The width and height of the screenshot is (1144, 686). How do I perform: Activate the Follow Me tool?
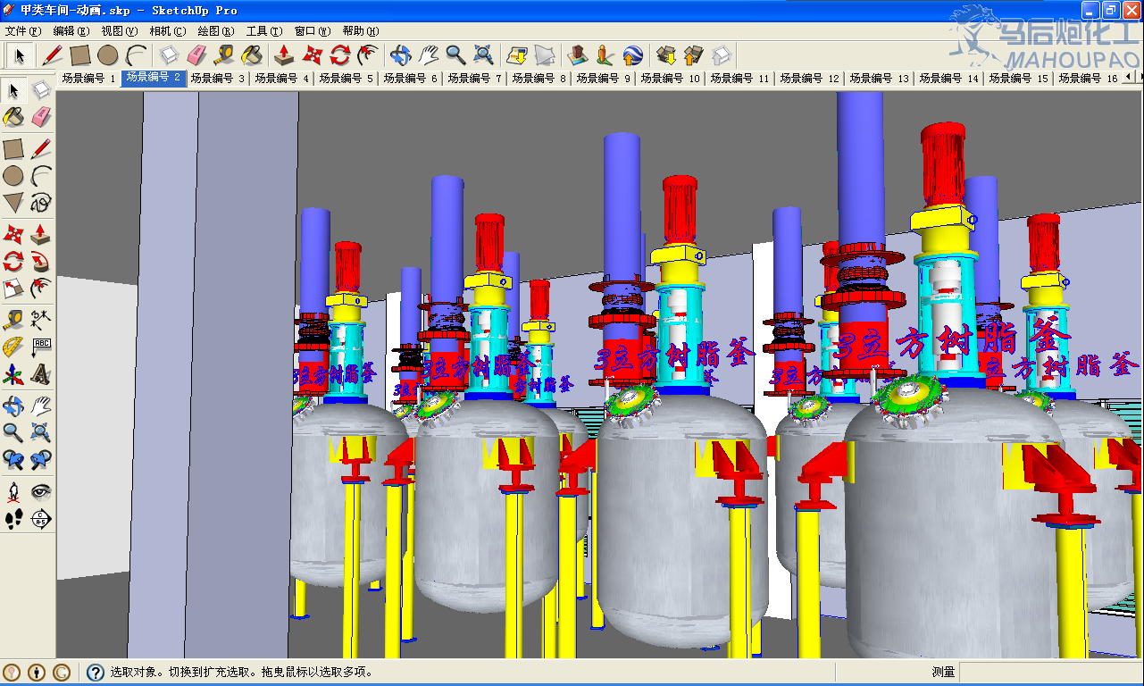(x=41, y=262)
